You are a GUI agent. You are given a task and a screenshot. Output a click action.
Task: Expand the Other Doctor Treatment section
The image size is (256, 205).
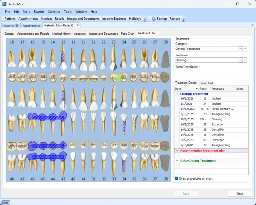click(x=177, y=161)
